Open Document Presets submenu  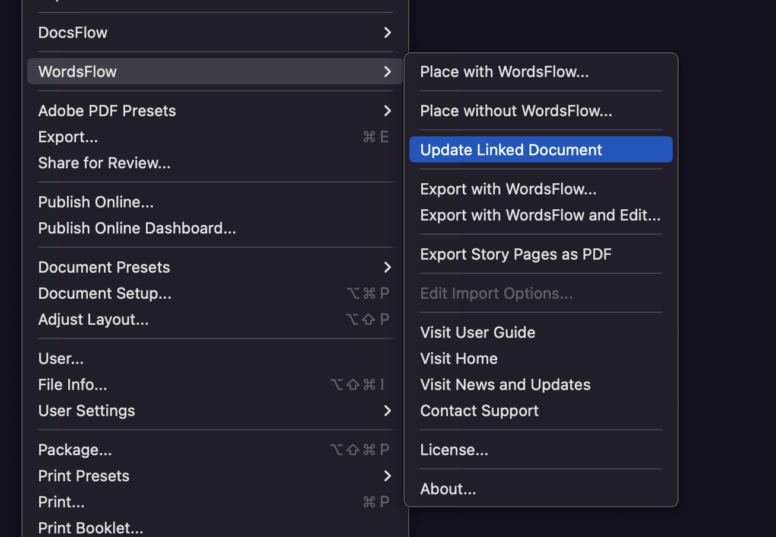(215, 267)
